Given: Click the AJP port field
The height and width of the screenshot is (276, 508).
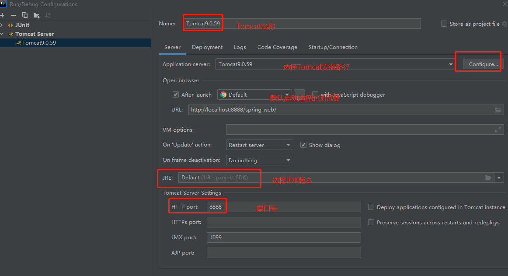Looking at the screenshot, I should click(x=284, y=253).
